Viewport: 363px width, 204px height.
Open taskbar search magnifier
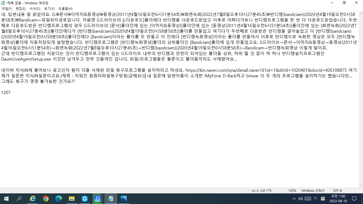(19, 198)
